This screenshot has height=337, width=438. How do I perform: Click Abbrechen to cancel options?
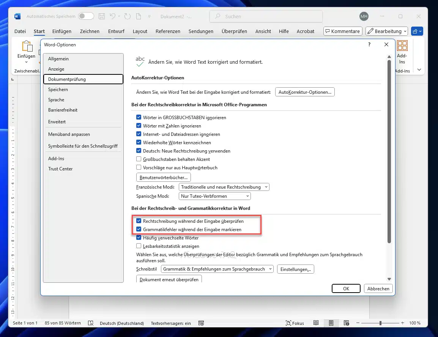[x=378, y=288]
